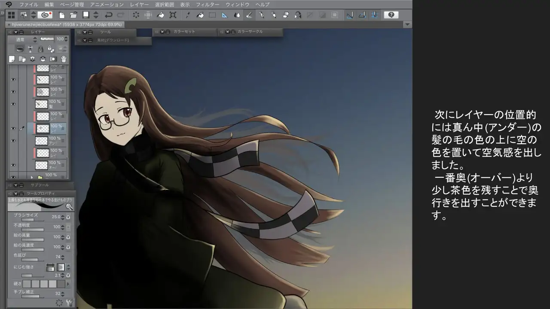Open the レイヤー menu in menu bar

(140, 4)
